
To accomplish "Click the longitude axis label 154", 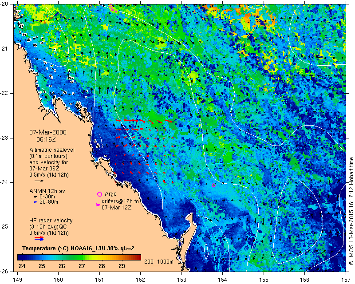I will (x=223, y=280).
